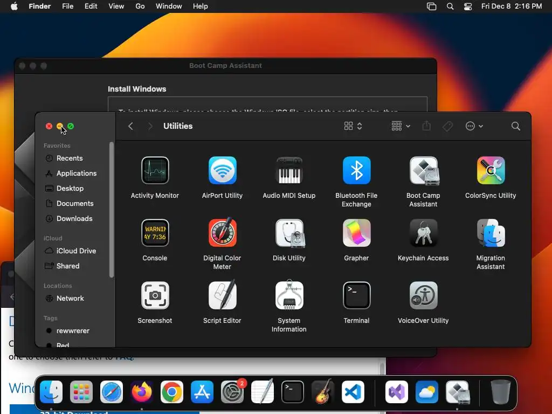Select System Information icon
This screenshot has height=414, width=552.
[289, 295]
